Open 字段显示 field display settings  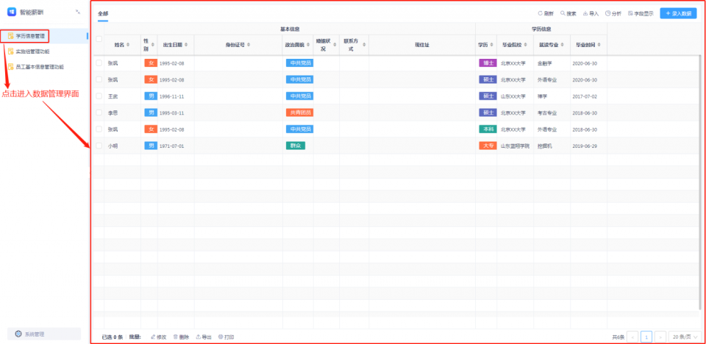click(631, 13)
